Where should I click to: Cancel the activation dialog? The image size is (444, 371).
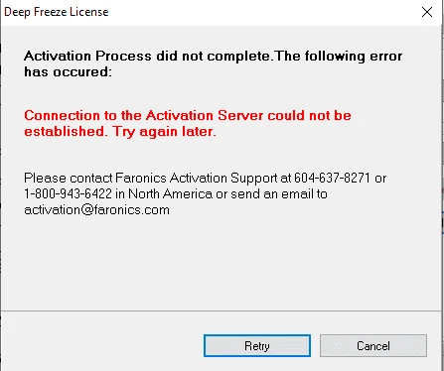click(373, 346)
